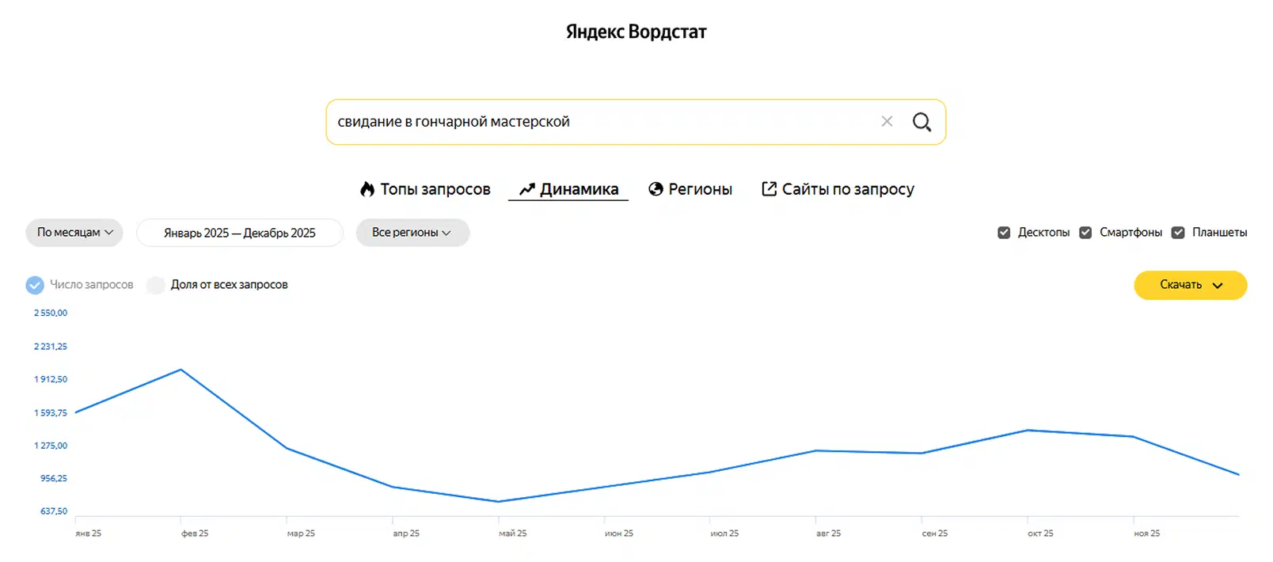Viewport: 1273px width, 562px height.
Task: Open the Сайты по запросу tab
Action: tap(838, 189)
